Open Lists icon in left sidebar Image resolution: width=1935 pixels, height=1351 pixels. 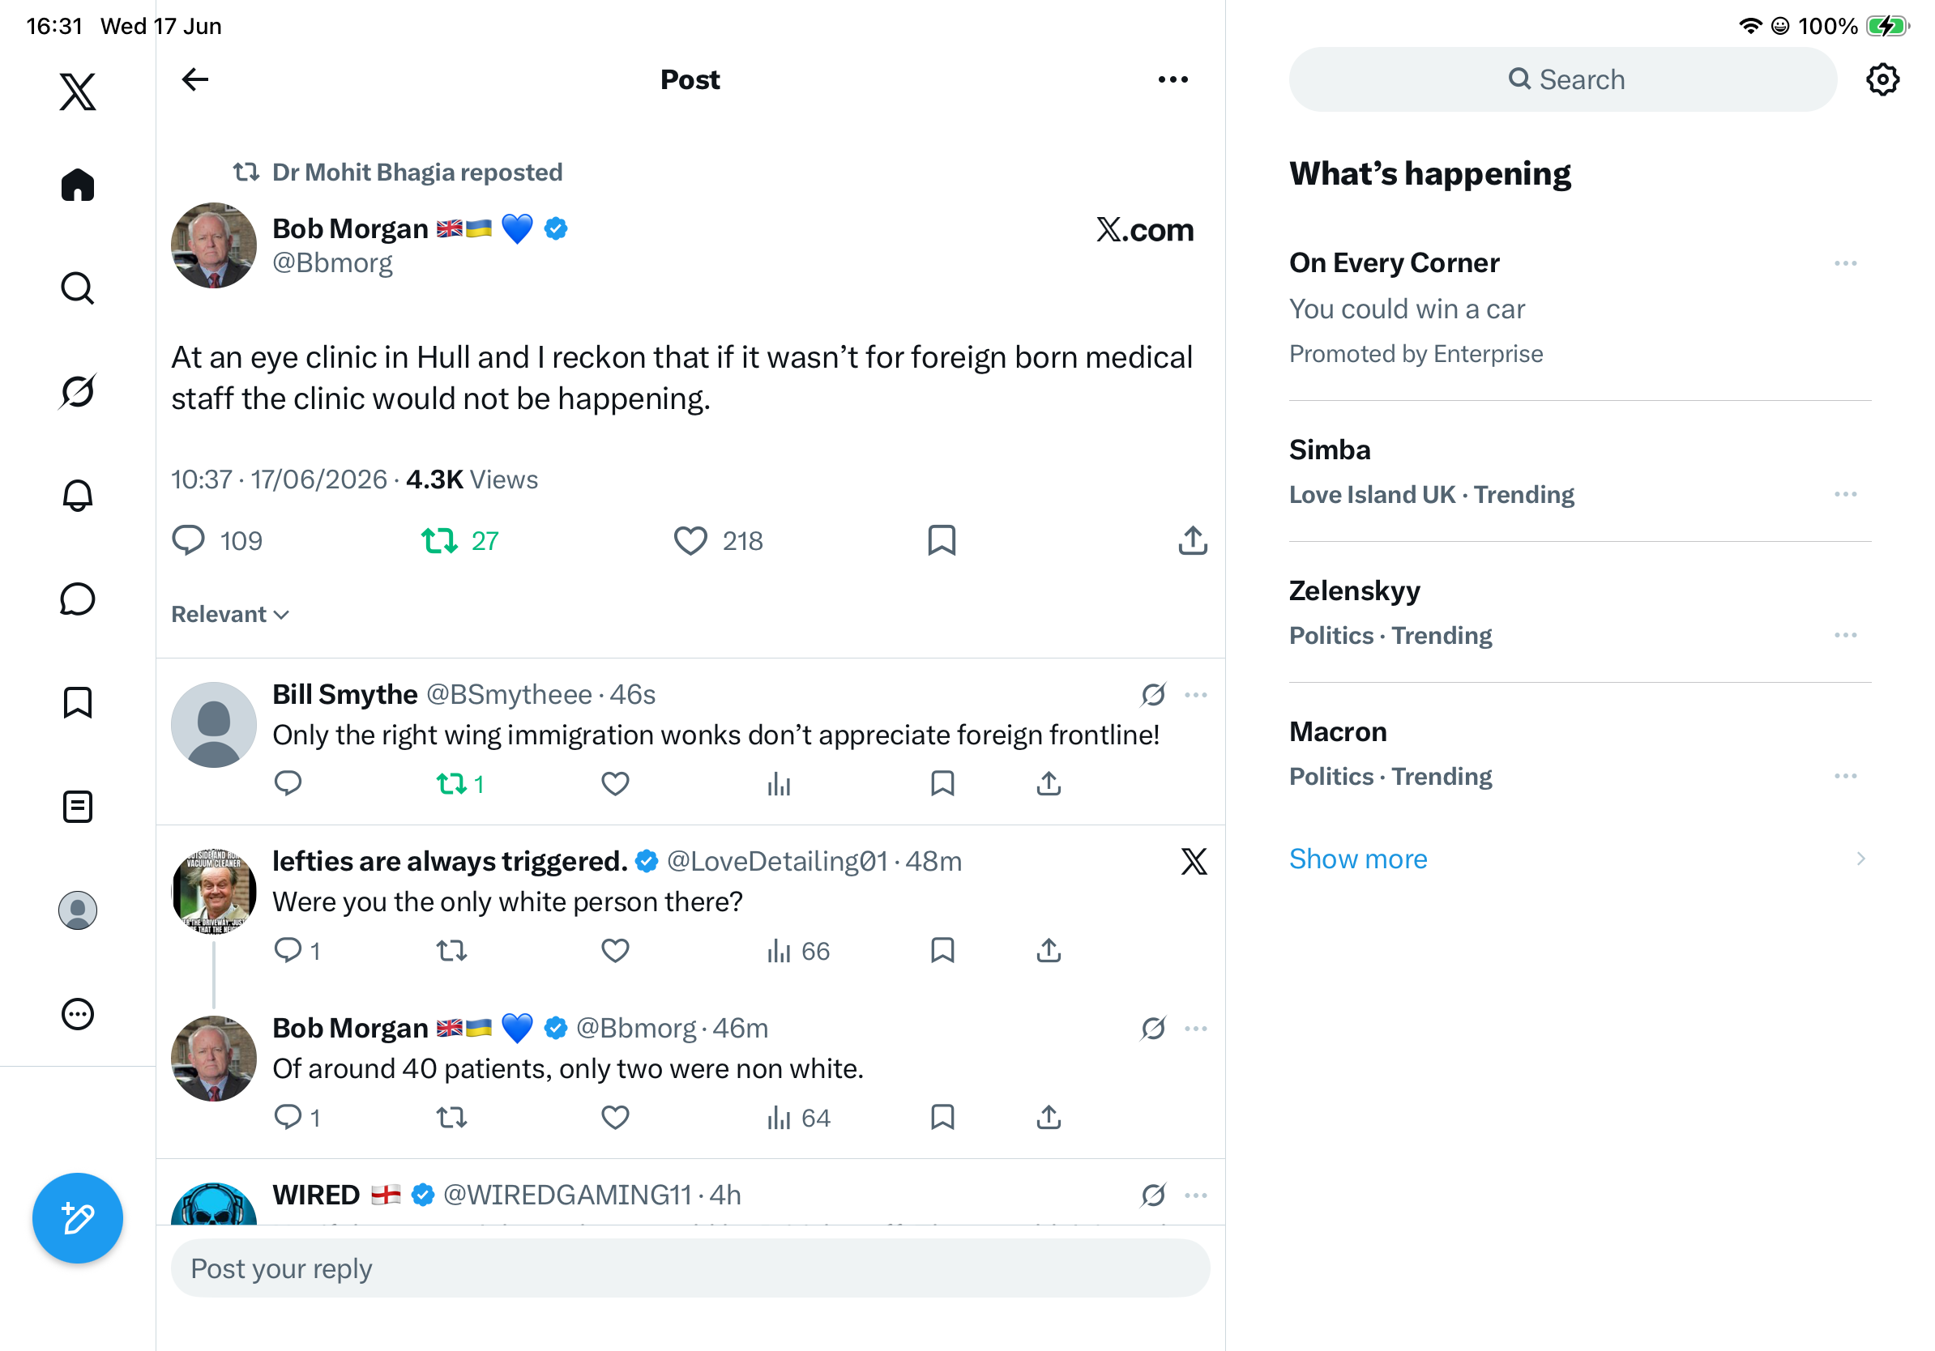[78, 806]
